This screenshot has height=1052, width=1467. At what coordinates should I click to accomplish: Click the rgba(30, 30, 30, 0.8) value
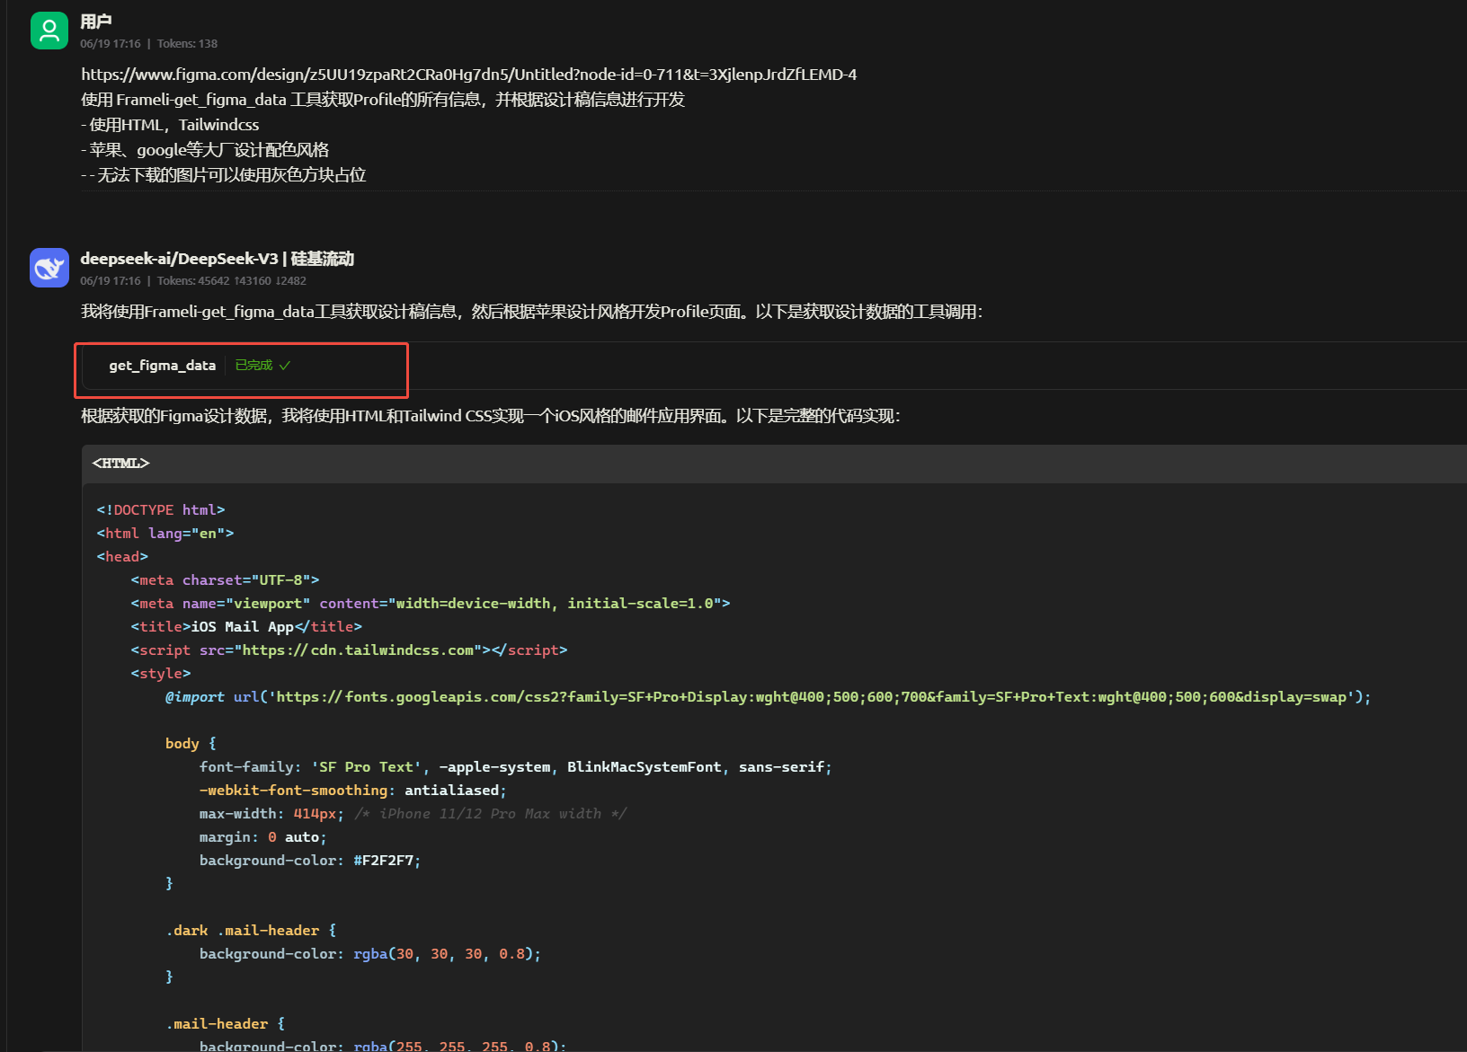coord(444,954)
